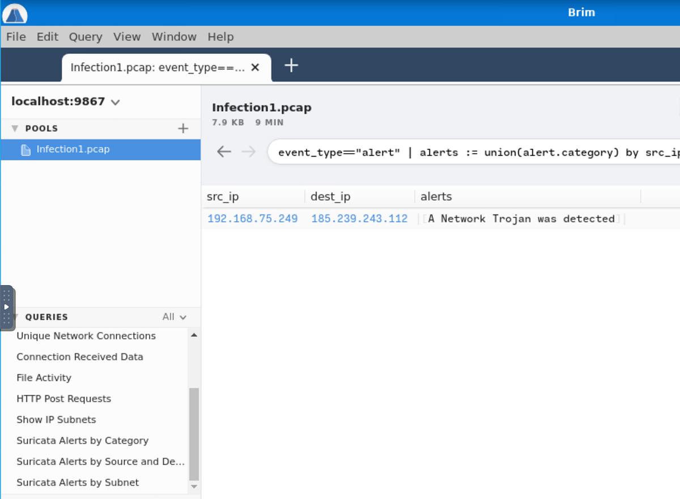Collapse the POOLS section
Screen dimensions: 680x499
[15, 128]
